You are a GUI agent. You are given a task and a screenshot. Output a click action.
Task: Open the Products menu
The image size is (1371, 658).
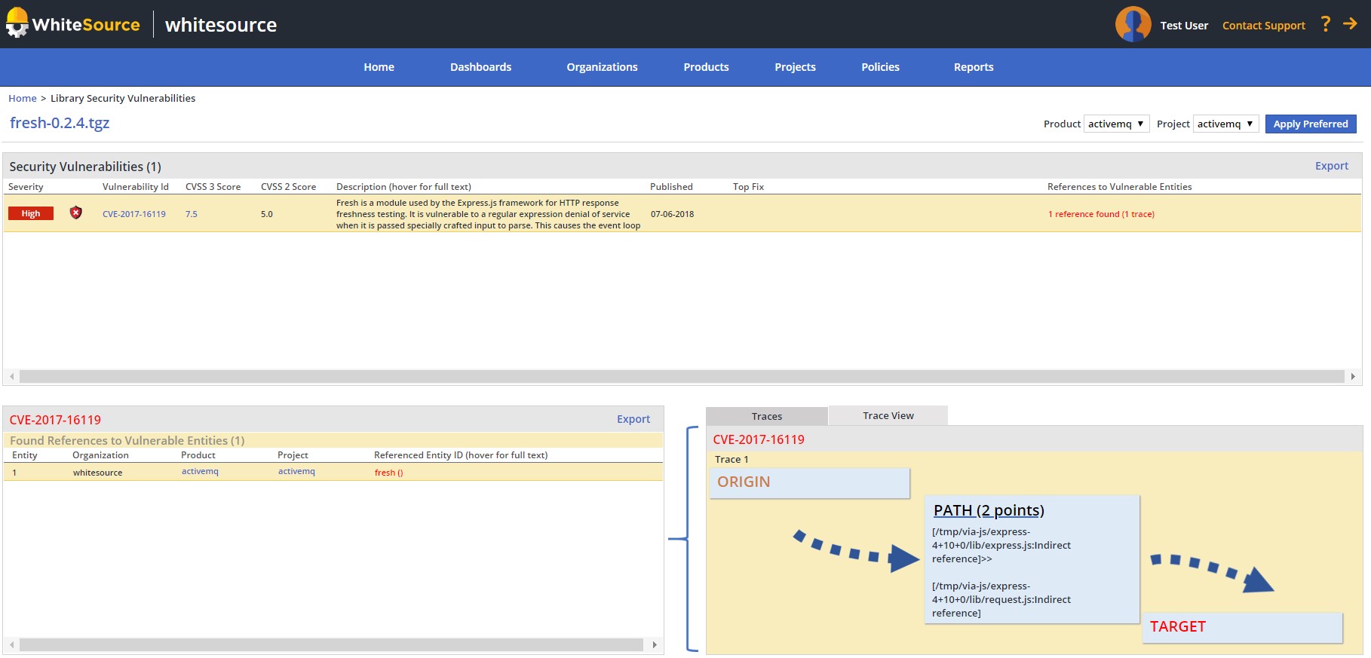coord(706,67)
